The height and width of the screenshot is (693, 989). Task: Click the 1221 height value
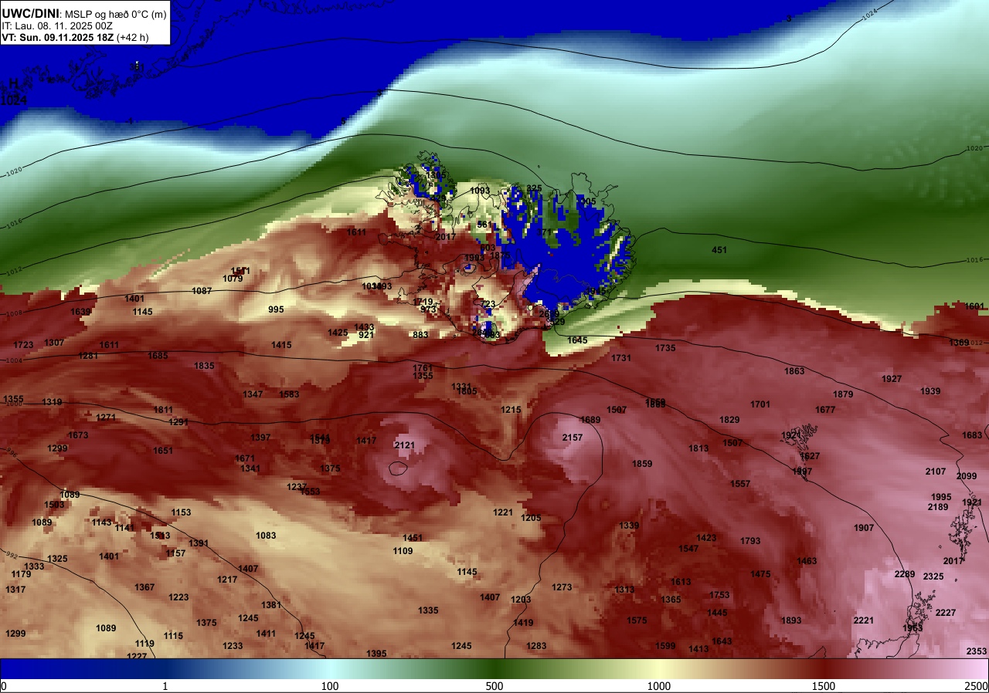[503, 512]
